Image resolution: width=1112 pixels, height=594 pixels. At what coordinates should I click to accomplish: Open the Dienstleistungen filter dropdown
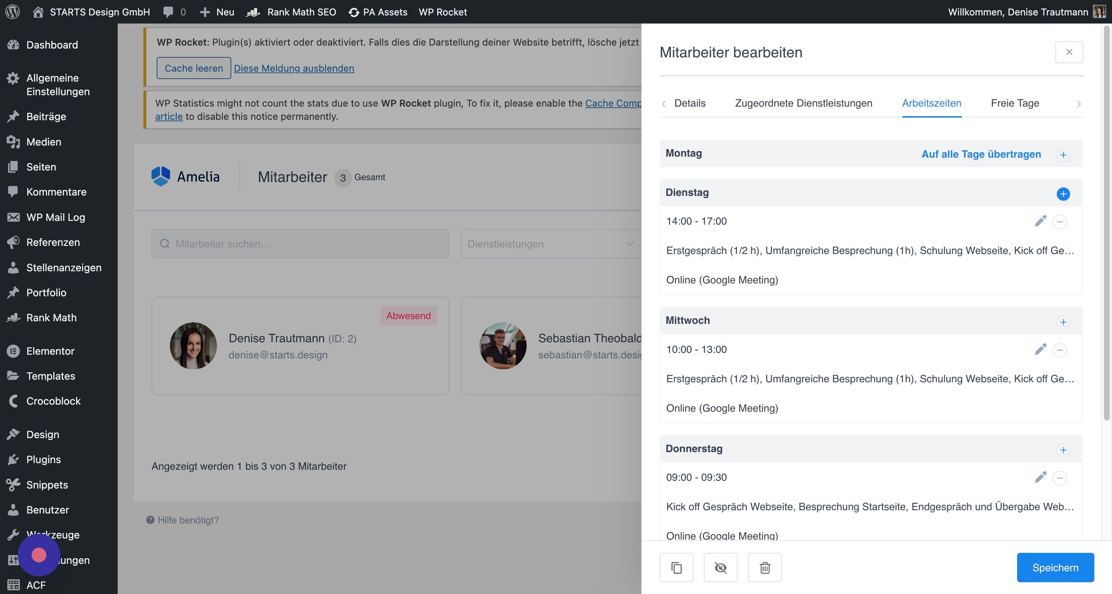pyautogui.click(x=551, y=244)
